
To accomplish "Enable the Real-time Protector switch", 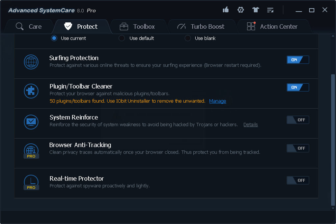I will (297, 181).
